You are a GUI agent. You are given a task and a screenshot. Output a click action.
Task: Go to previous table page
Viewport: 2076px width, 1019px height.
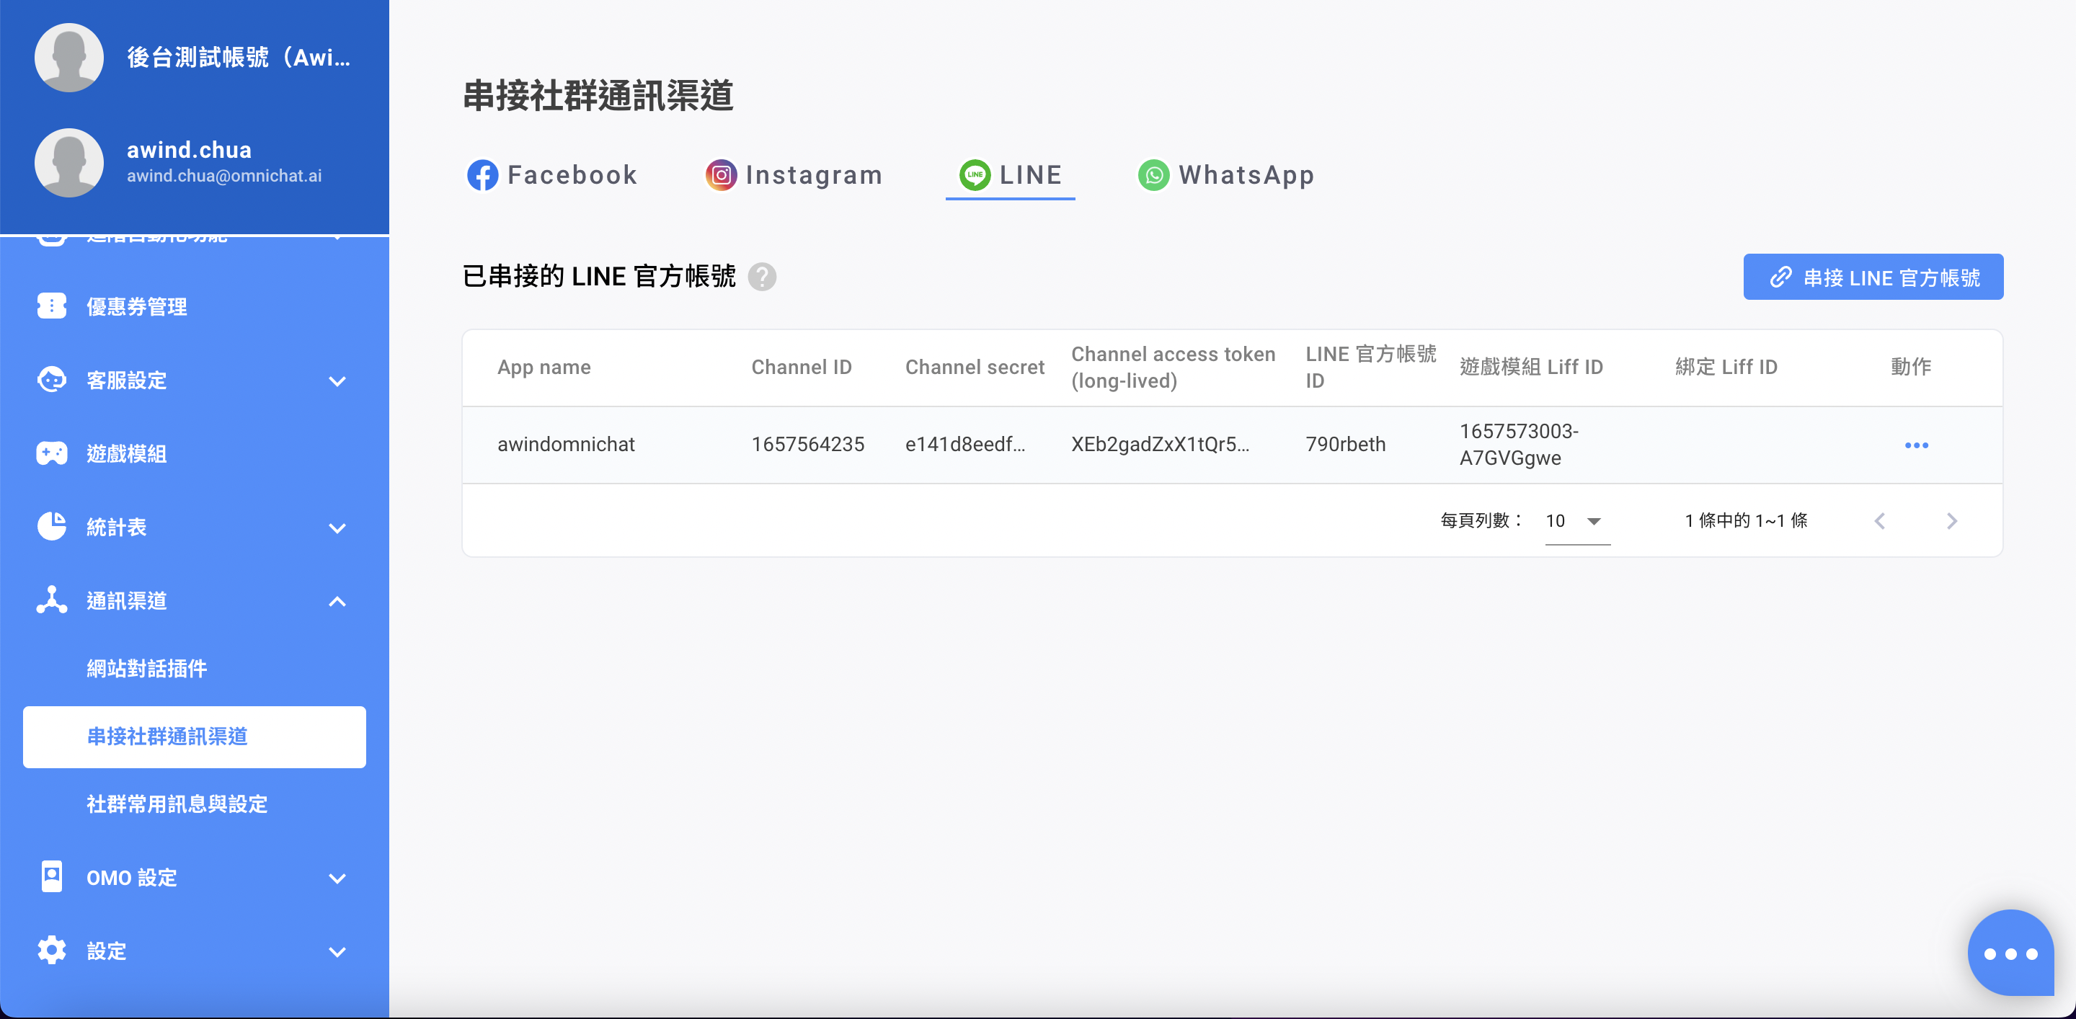point(1879,521)
